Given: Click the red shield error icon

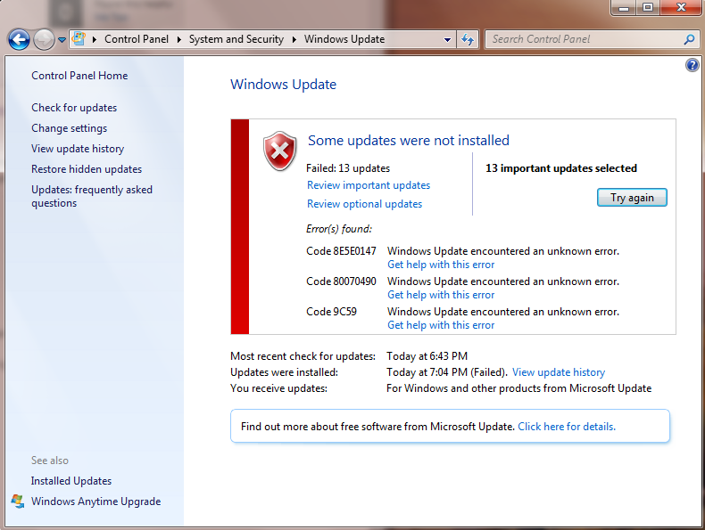Looking at the screenshot, I should 279,151.
